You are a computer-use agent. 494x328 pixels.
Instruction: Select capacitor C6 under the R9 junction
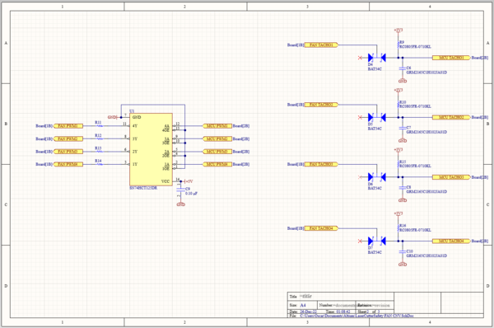pos(402,68)
